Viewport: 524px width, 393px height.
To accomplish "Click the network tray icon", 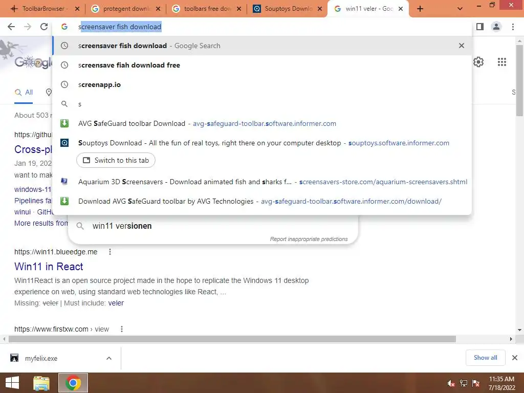I will [x=464, y=383].
